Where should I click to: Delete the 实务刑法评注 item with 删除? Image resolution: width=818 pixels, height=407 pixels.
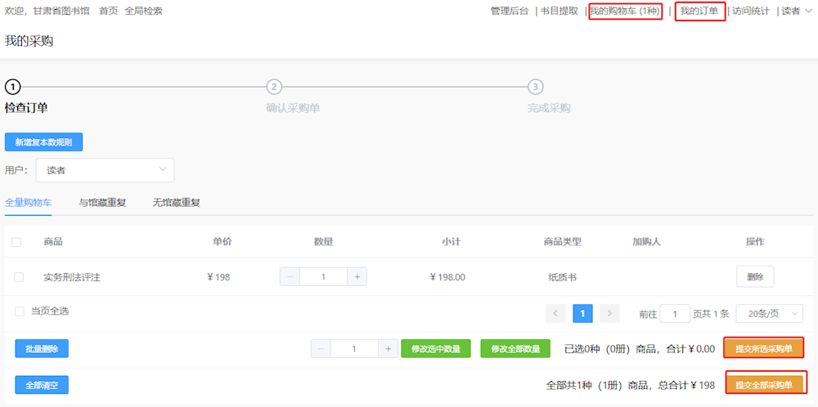[x=755, y=277]
